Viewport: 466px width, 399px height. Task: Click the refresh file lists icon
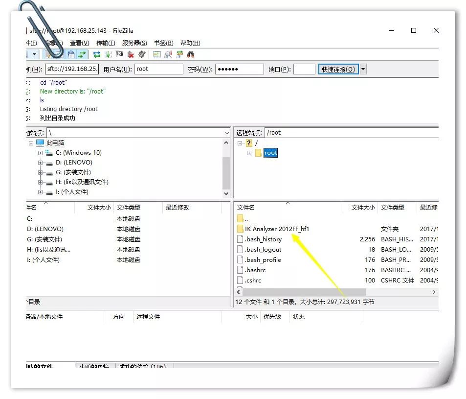coord(97,54)
